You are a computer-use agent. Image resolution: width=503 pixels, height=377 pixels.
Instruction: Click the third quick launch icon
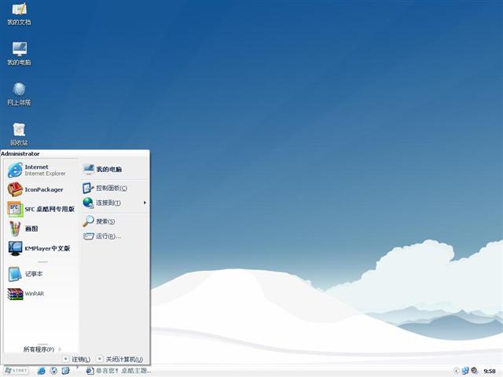tap(65, 371)
